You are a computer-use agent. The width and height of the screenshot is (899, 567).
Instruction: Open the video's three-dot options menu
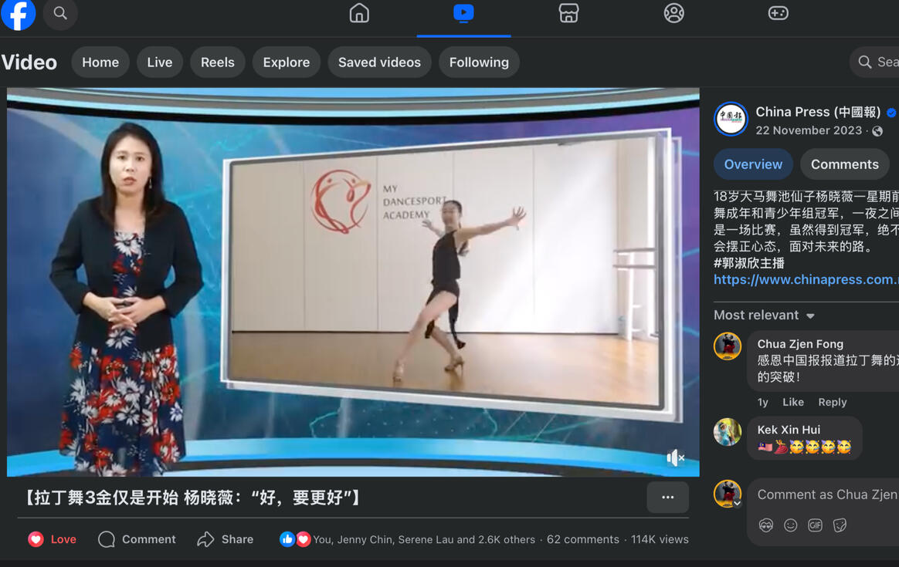[667, 498]
